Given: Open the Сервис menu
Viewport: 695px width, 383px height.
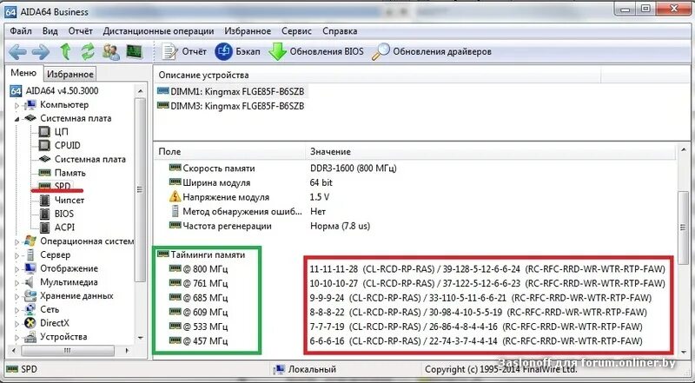Looking at the screenshot, I should (296, 31).
